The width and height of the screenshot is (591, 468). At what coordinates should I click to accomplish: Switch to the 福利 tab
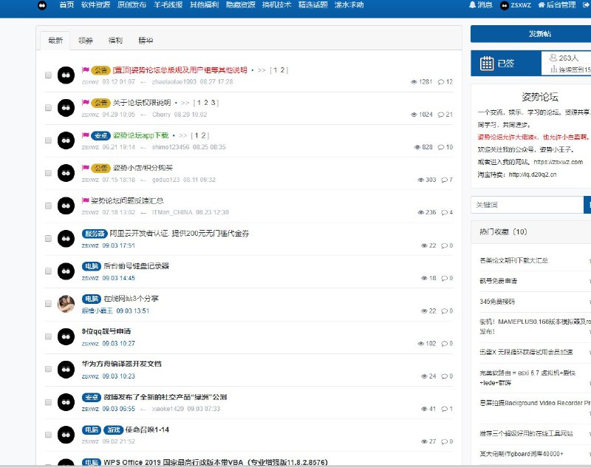pos(115,41)
